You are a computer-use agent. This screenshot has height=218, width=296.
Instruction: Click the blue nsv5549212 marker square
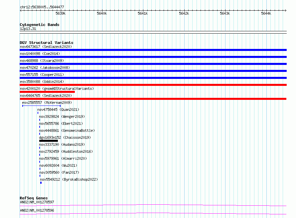(x=41, y=183)
